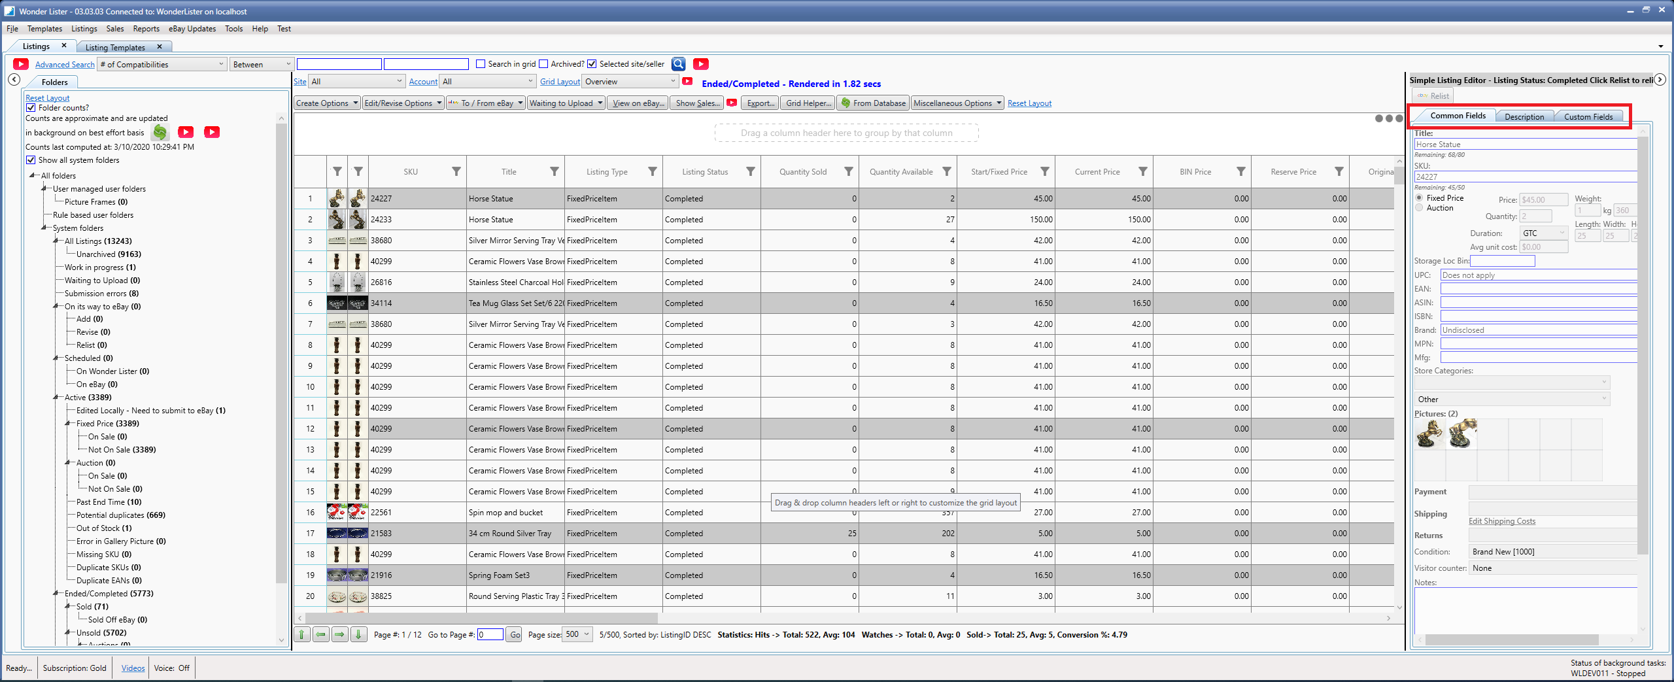The width and height of the screenshot is (1674, 682).
Task: Click the SKU column filter icon
Action: point(456,171)
